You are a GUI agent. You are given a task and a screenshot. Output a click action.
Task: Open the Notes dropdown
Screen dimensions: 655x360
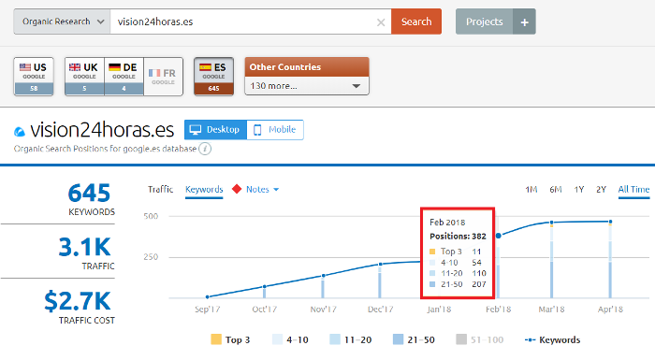262,189
